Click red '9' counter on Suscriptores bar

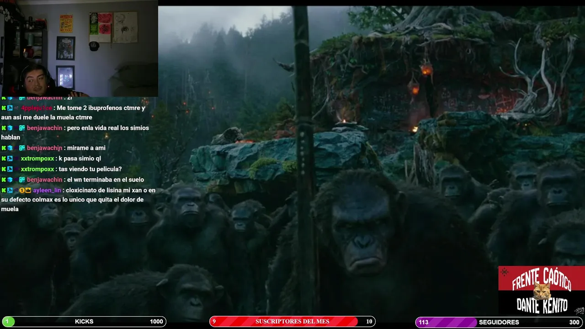214,322
